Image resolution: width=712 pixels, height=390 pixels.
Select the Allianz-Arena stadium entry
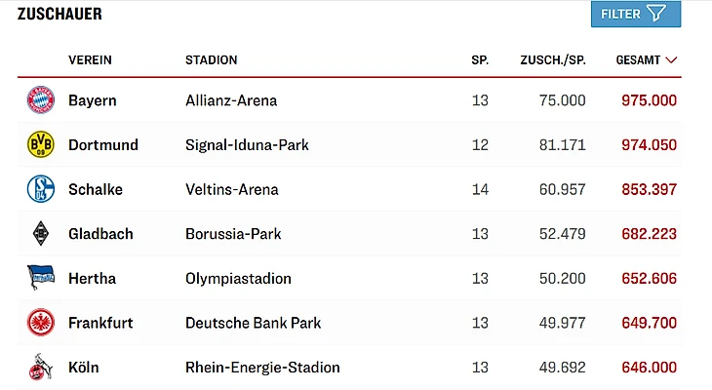tap(231, 100)
